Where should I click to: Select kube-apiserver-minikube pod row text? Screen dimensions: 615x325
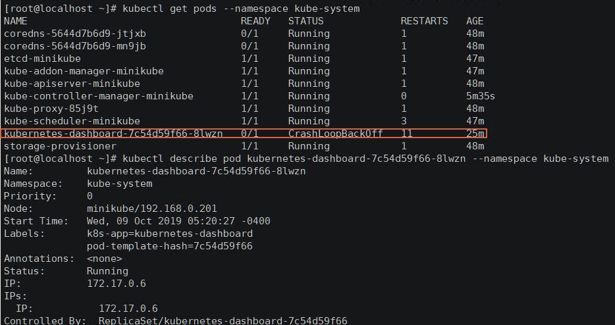pyautogui.click(x=72, y=84)
